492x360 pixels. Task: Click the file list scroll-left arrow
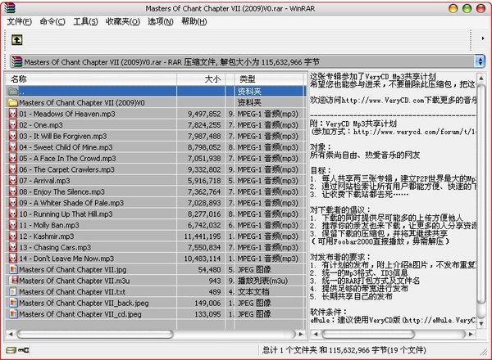pos(11,334)
